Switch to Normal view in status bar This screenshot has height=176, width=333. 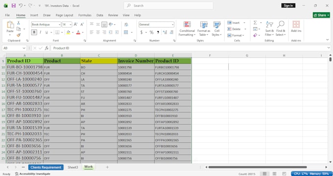pyautogui.click(x=264, y=174)
